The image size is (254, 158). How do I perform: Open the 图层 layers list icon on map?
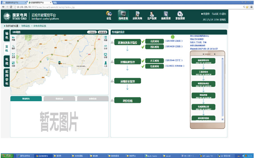[x=105, y=38]
